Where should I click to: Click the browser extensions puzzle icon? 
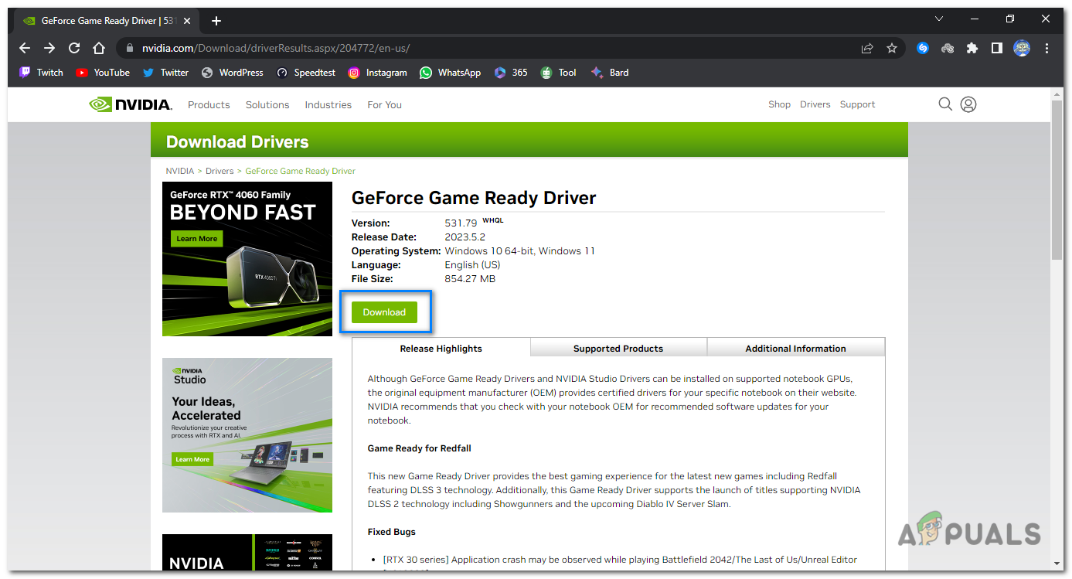point(972,47)
